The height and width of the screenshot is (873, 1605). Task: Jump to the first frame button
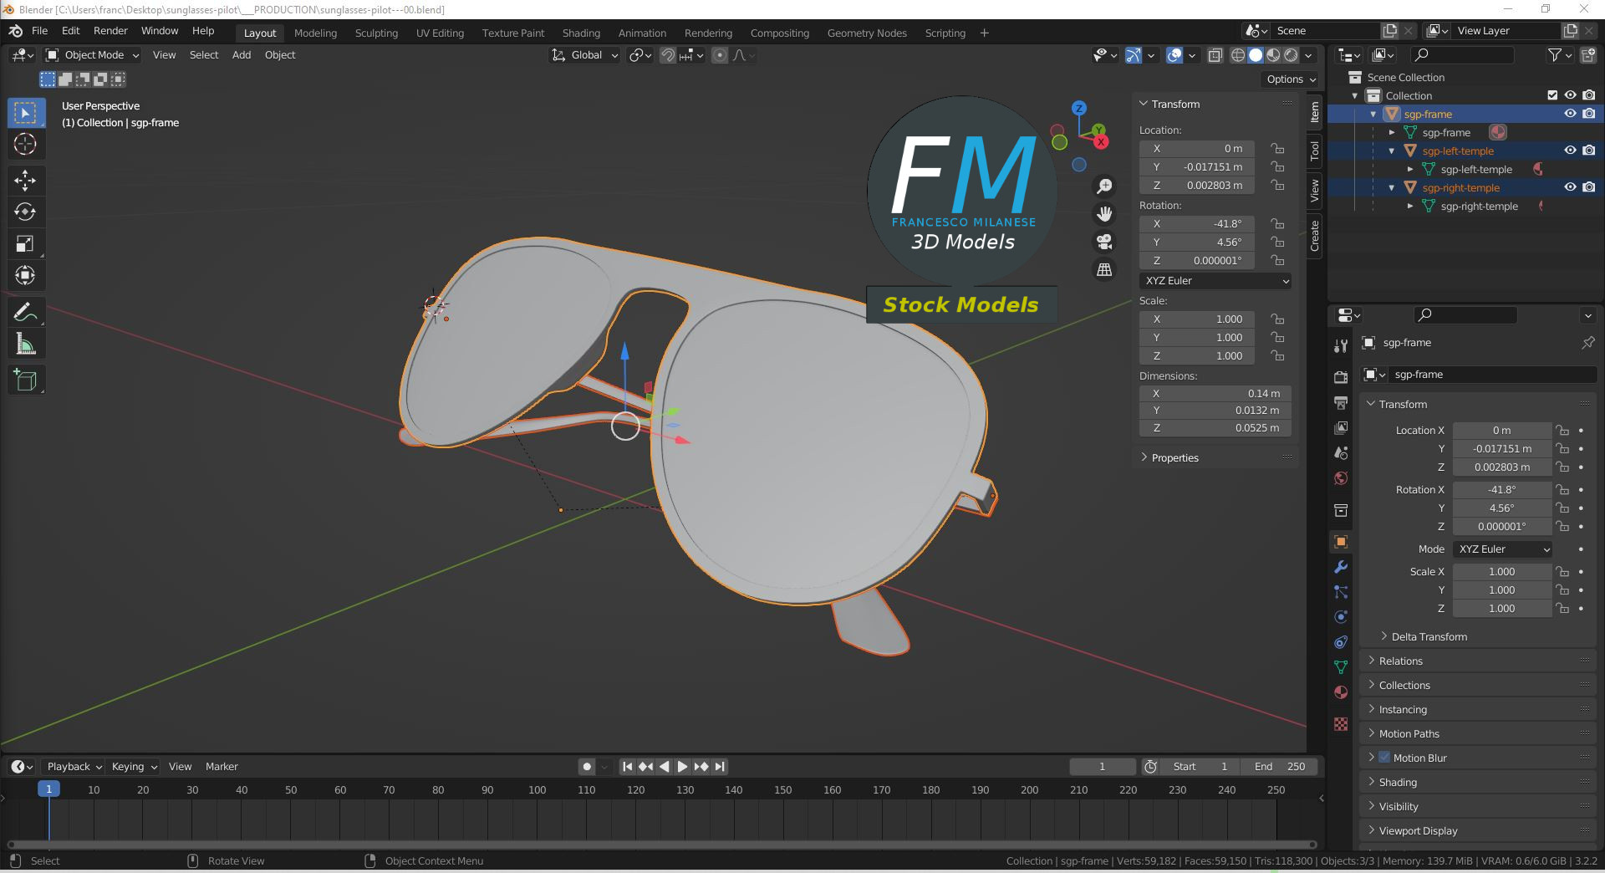pyautogui.click(x=627, y=766)
